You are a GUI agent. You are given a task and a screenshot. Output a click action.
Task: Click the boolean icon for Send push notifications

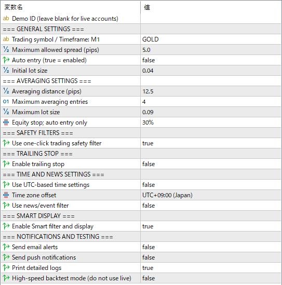(6, 257)
